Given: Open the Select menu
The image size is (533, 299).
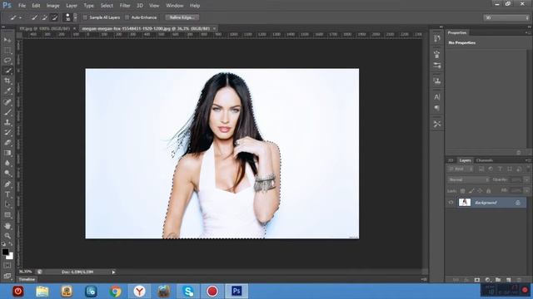Looking at the screenshot, I should [x=107, y=6].
